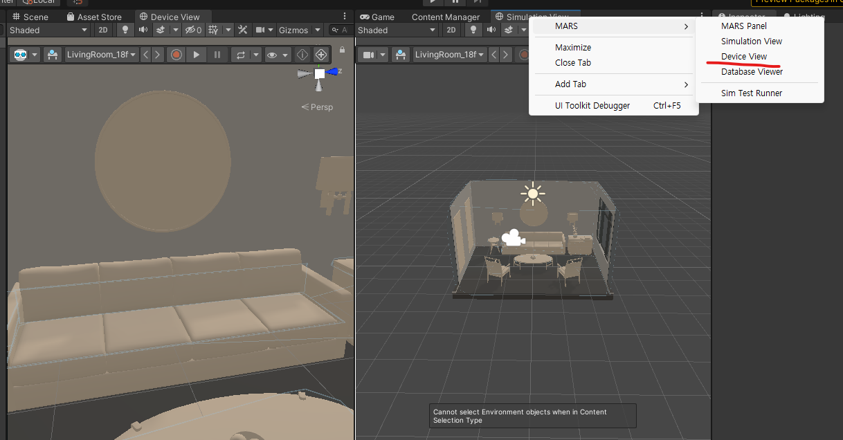This screenshot has height=440, width=843.
Task: Toggle scene lighting bulb in Device View
Action: point(125,30)
